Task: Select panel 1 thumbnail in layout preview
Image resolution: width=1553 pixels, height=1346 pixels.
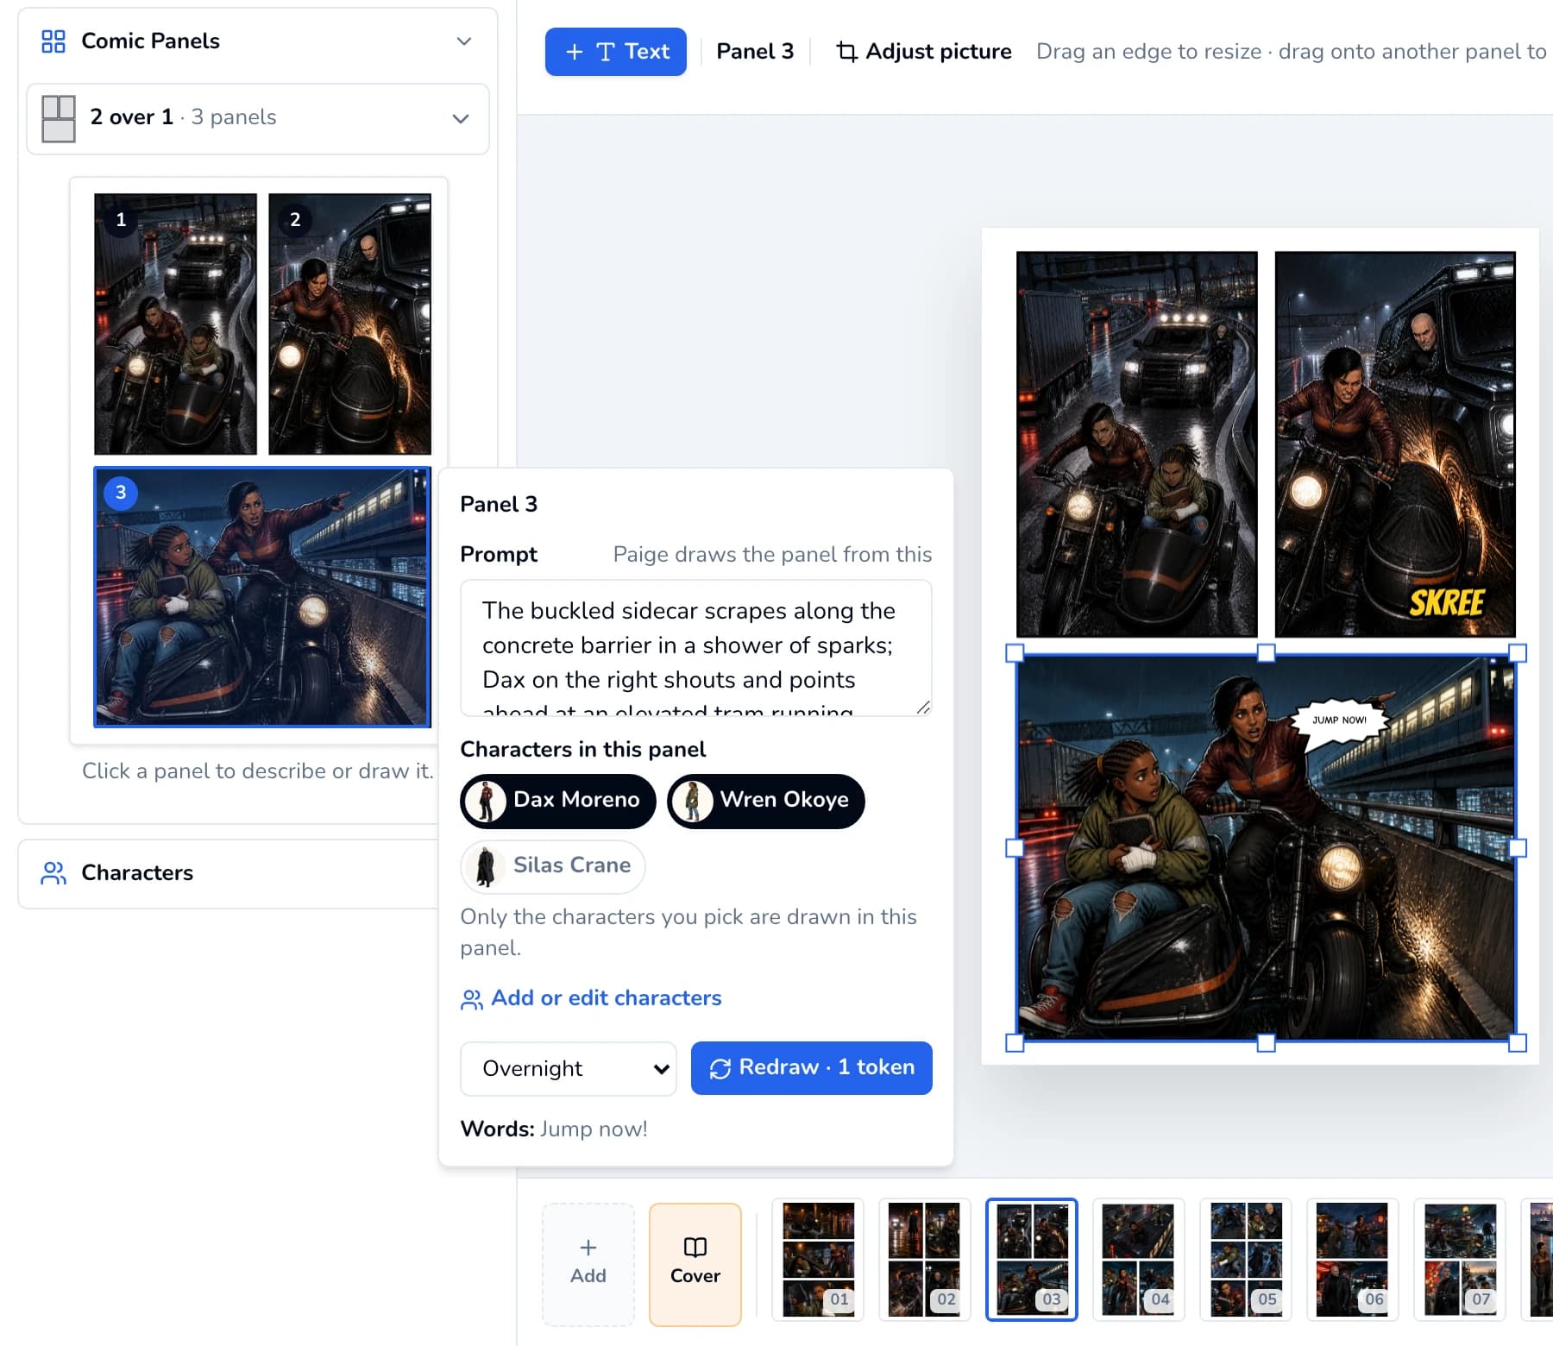Action: [175, 324]
